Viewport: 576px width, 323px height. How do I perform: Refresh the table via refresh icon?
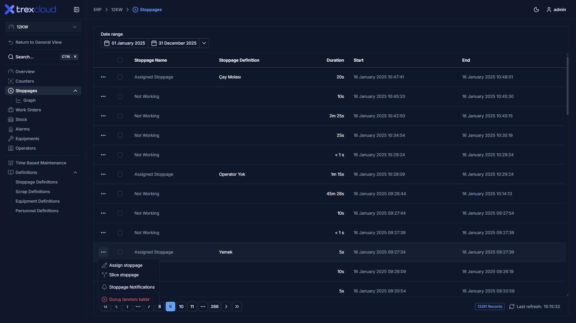(512, 307)
